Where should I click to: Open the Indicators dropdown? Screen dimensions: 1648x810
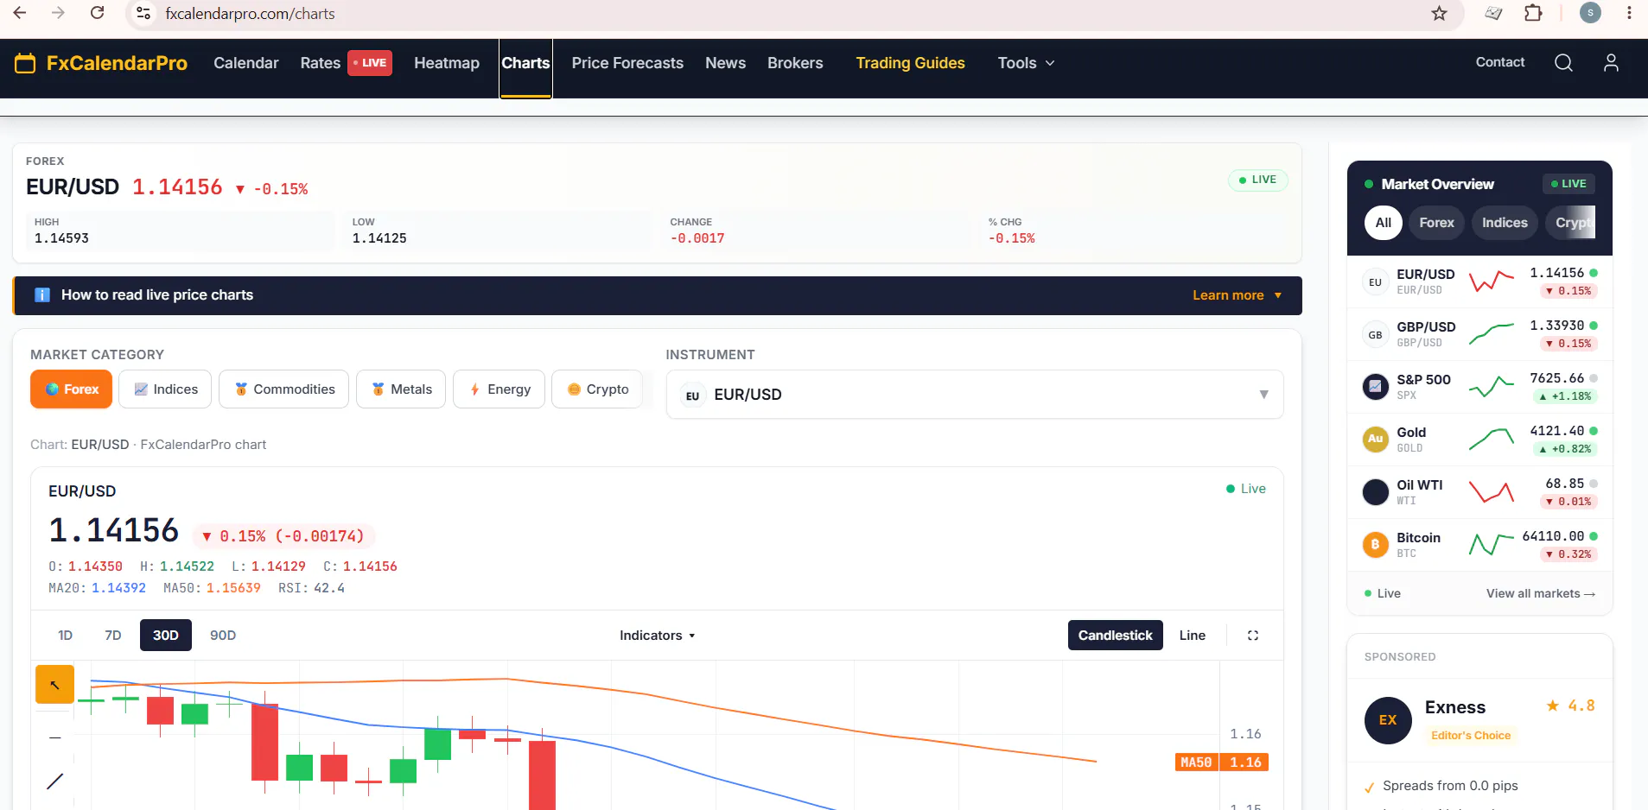[x=657, y=636]
